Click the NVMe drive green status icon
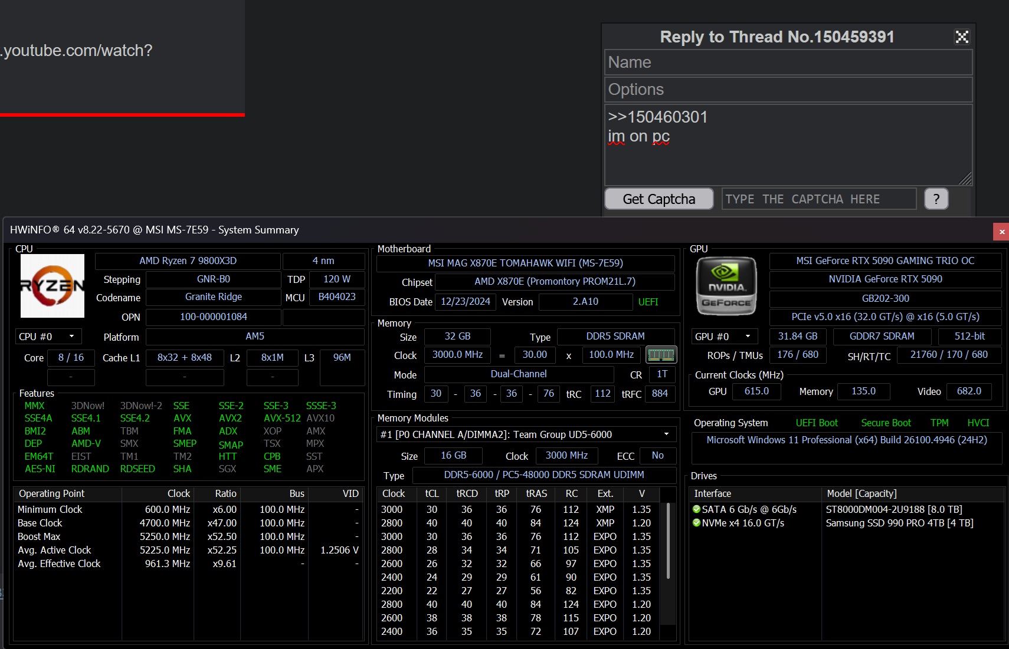This screenshot has height=649, width=1009. (696, 523)
